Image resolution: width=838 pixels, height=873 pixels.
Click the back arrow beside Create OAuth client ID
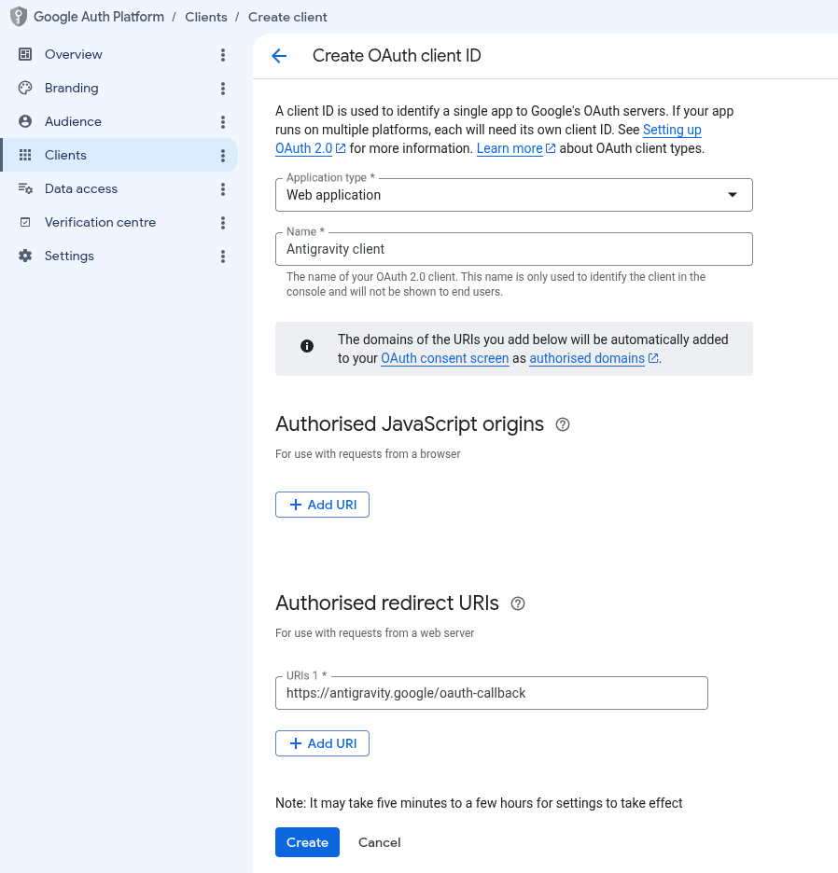[279, 56]
